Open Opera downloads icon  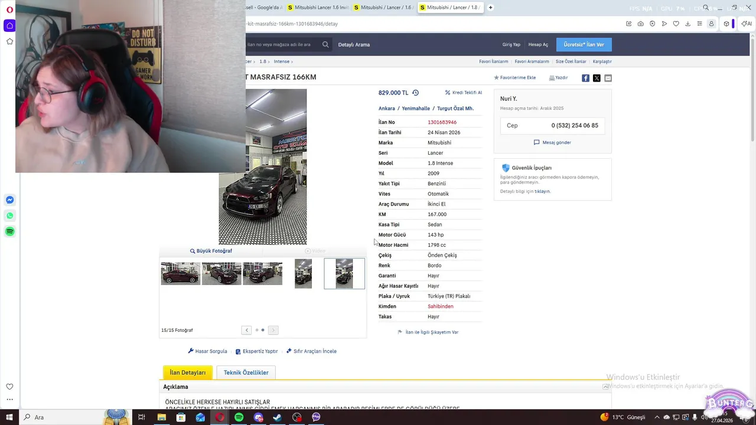687,24
